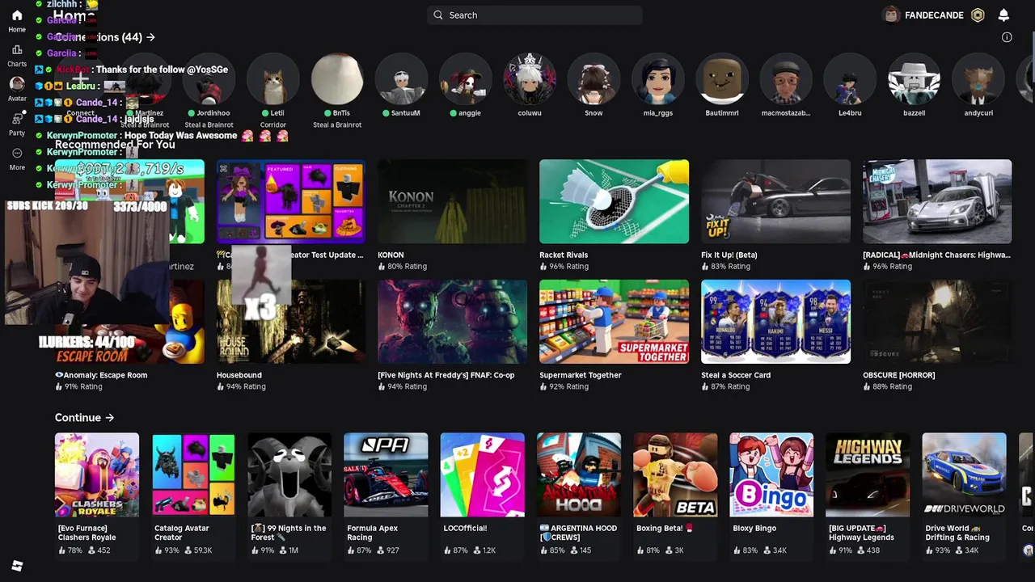Open Bautimmrl connection avatar
This screenshot has height=582, width=1035.
tap(722, 81)
